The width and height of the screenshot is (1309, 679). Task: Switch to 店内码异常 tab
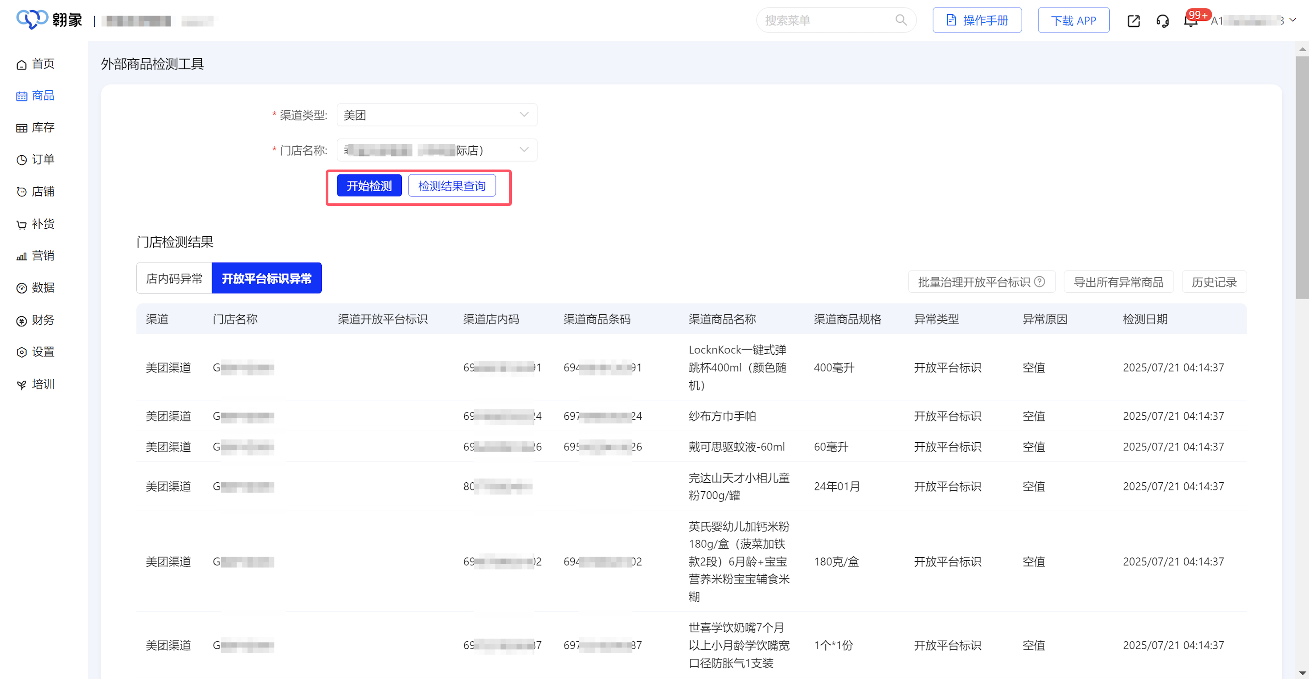click(x=174, y=278)
